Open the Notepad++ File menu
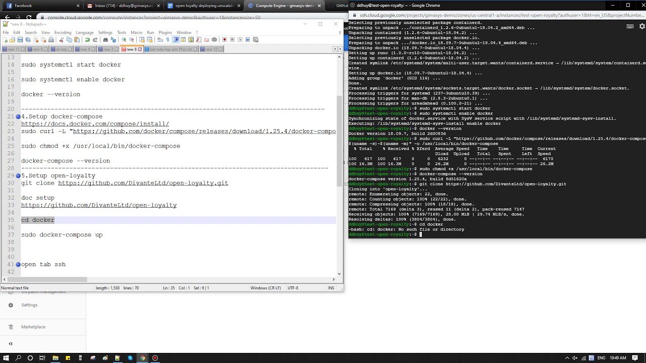646x363 pixels. pos(6,33)
